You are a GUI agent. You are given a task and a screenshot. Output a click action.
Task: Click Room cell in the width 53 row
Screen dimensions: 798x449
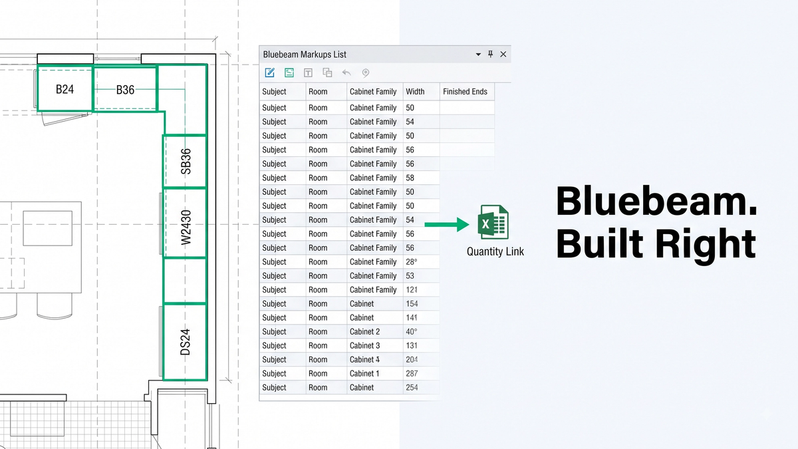(x=327, y=276)
